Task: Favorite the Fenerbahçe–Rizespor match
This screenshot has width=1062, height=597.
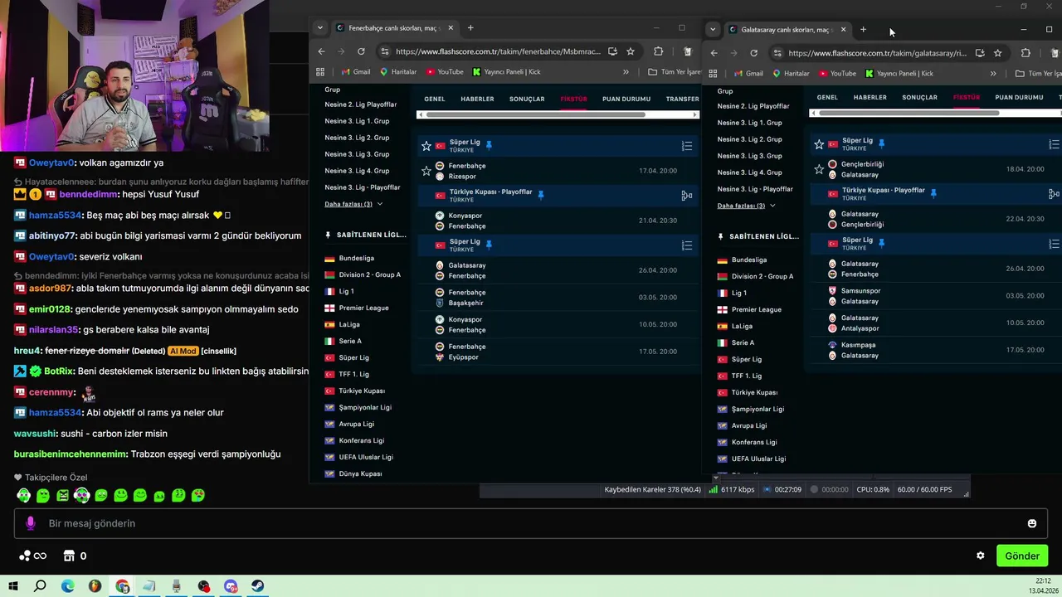Action: coord(426,171)
